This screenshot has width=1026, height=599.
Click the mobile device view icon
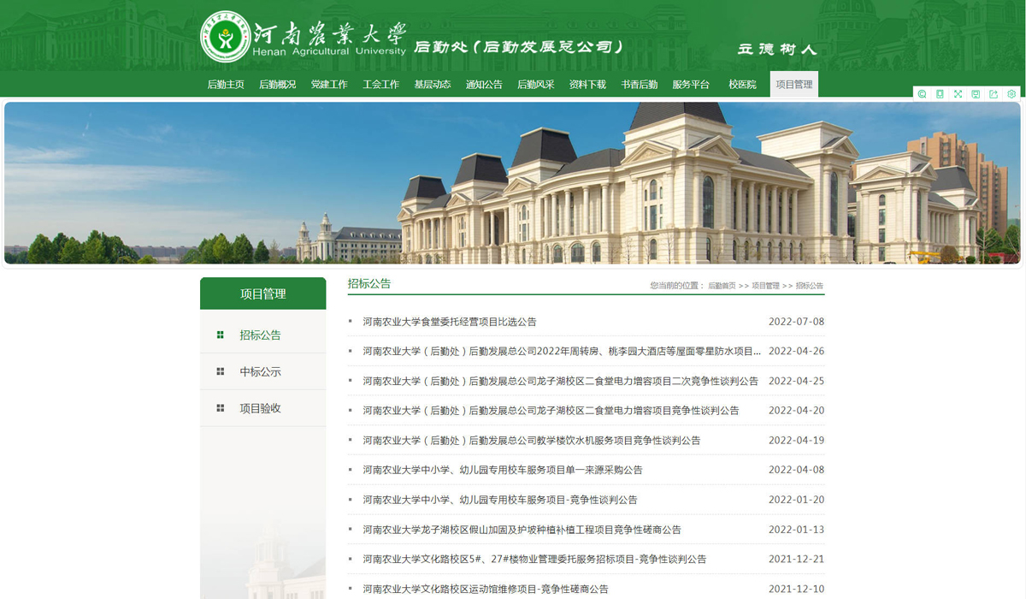[x=940, y=94]
